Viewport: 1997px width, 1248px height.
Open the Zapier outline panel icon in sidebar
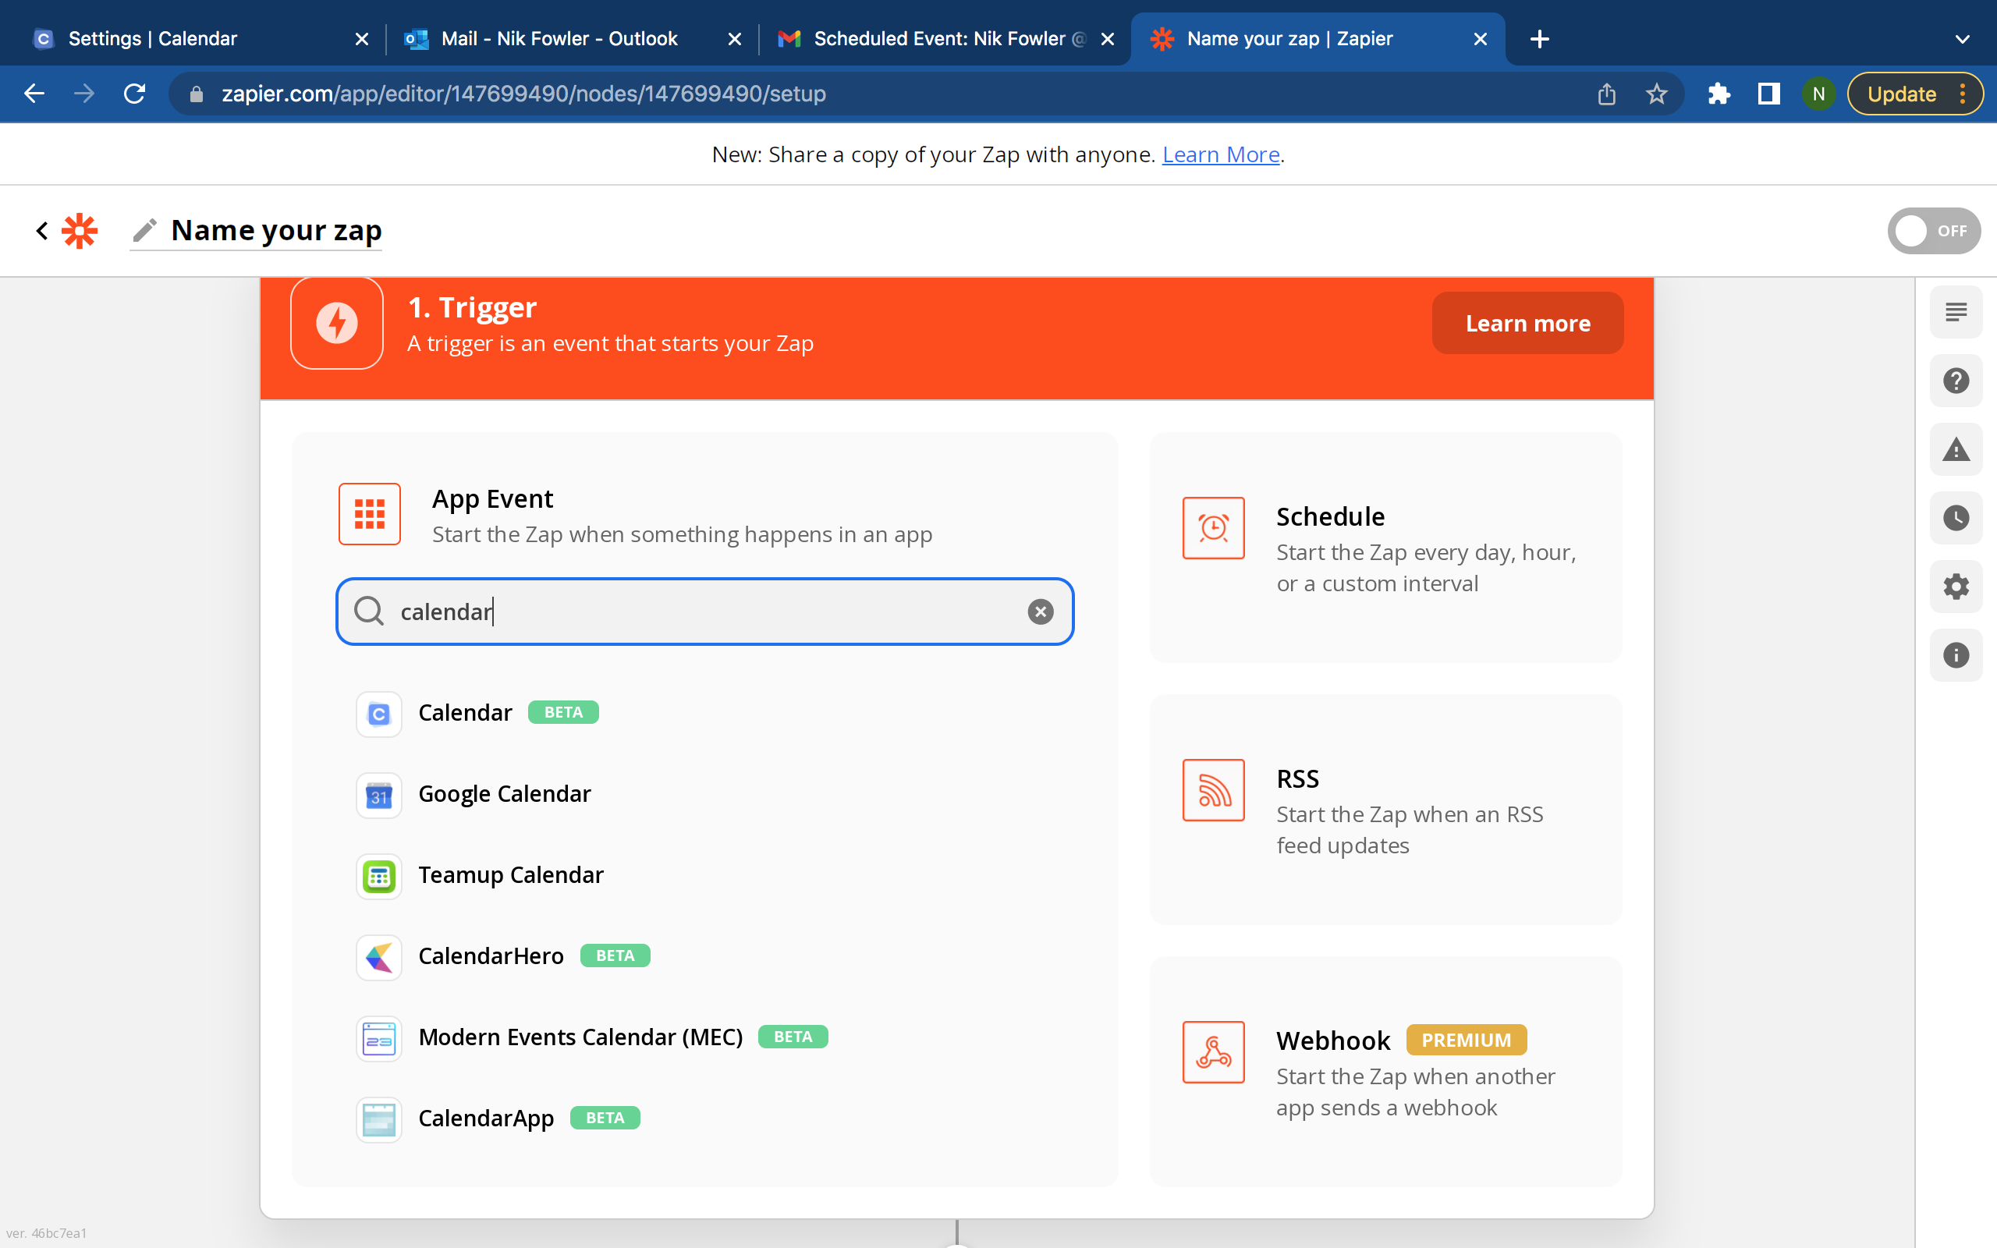coord(1956,312)
